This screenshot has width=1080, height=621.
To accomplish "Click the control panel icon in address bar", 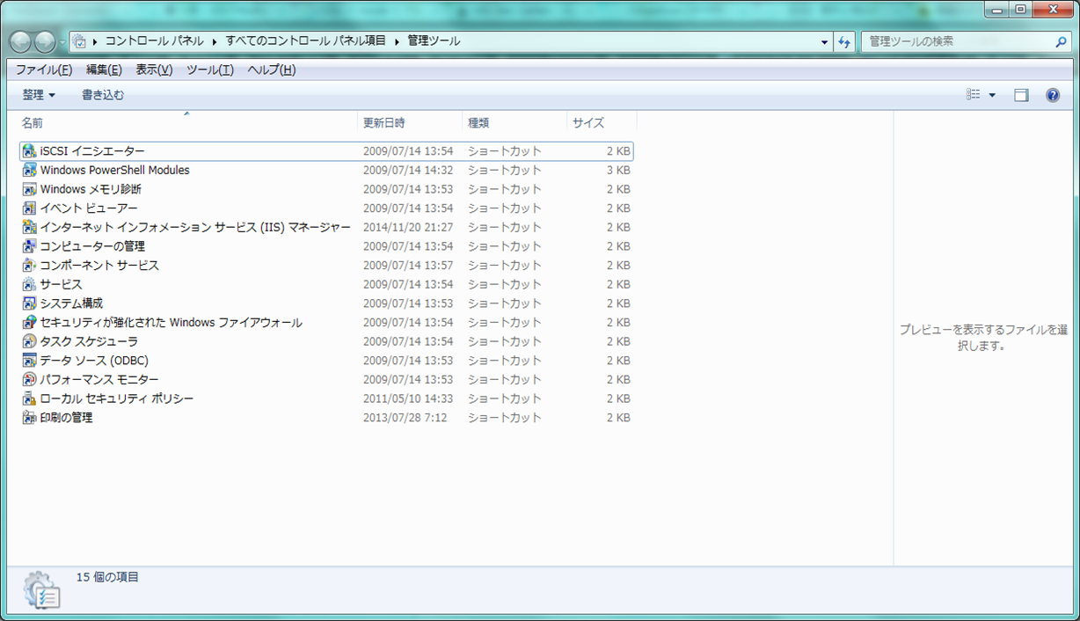I will click(80, 41).
